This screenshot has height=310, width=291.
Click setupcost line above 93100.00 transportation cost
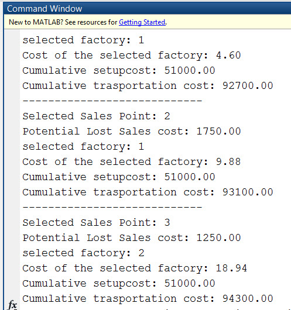pos(119,177)
